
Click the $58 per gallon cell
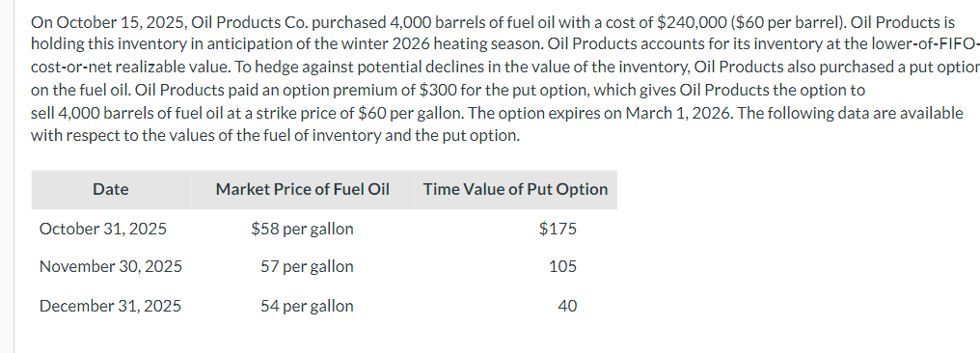303,229
